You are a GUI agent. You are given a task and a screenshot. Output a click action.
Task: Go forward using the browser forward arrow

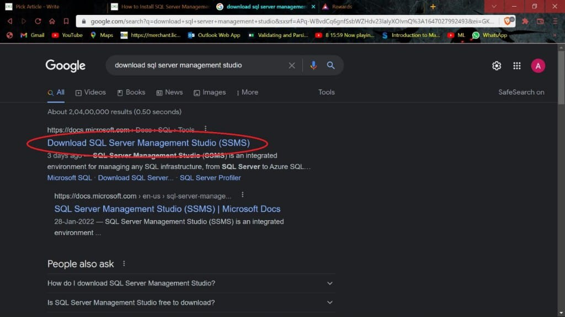pos(24,21)
